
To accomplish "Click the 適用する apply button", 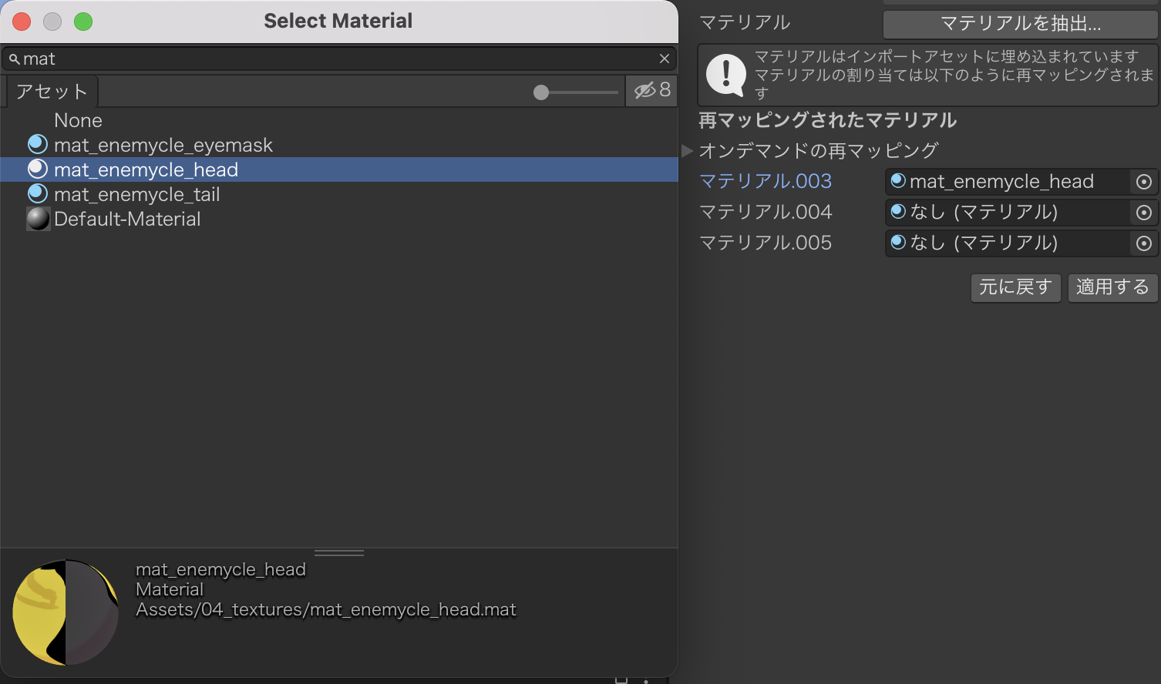I will (x=1112, y=287).
